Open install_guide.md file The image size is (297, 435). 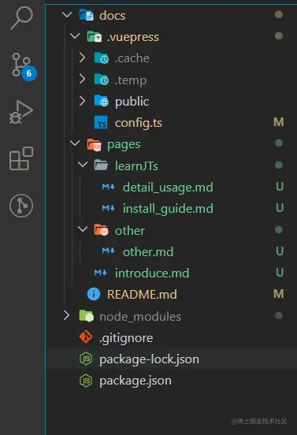168,209
